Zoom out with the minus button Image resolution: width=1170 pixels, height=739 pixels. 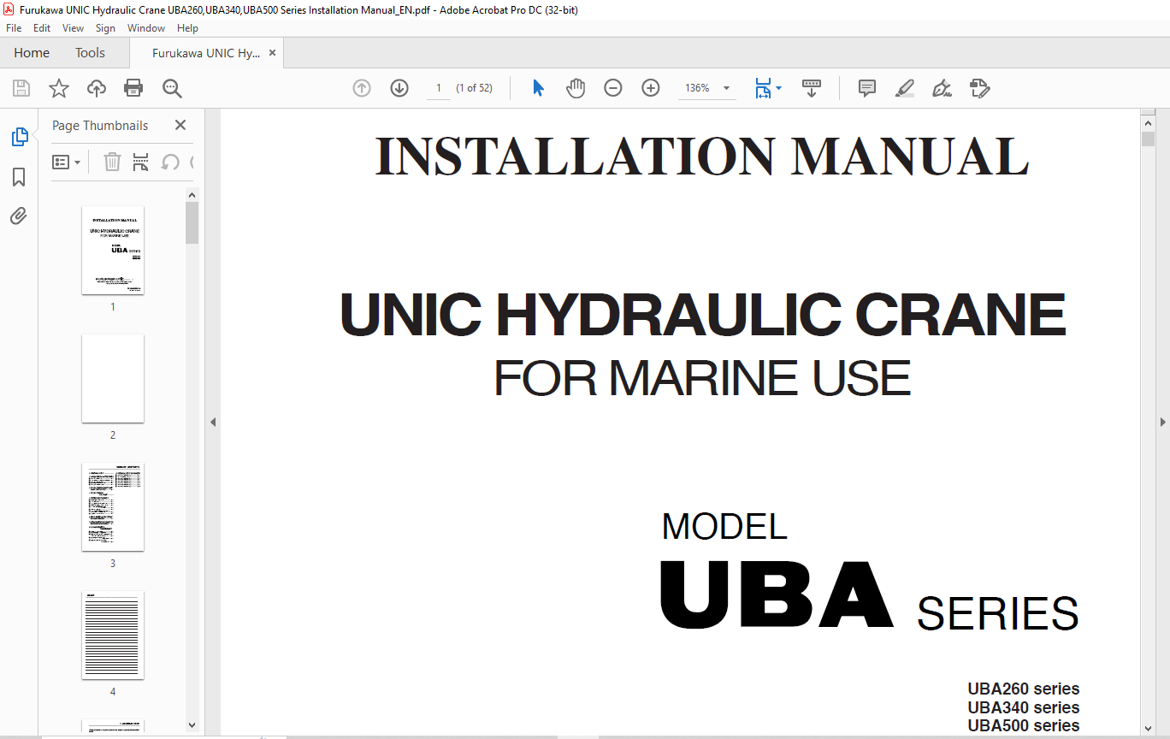click(613, 88)
